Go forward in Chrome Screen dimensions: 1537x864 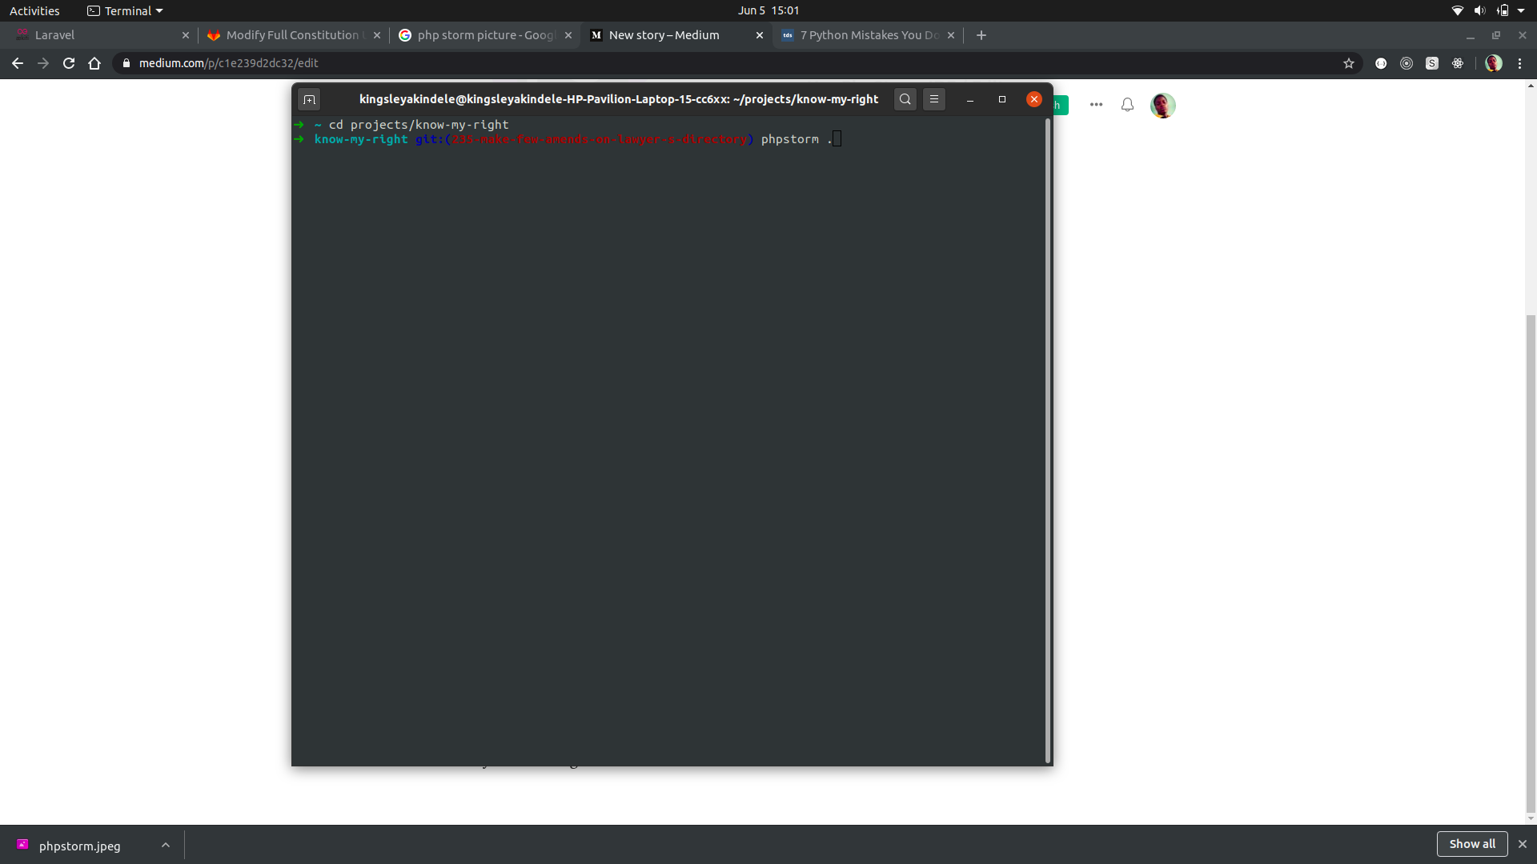click(x=43, y=63)
